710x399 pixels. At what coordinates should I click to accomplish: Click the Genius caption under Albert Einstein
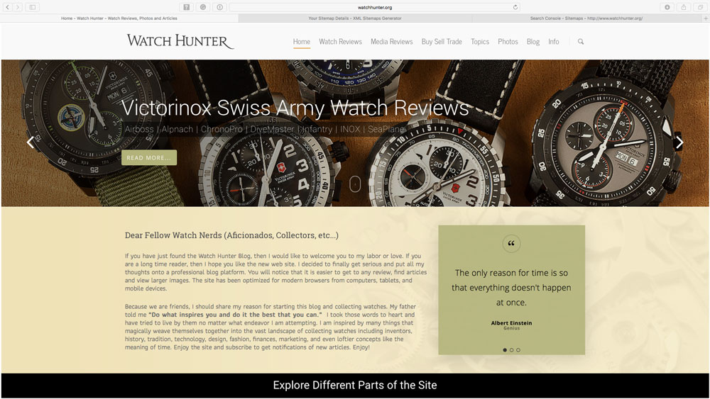[x=511, y=328]
